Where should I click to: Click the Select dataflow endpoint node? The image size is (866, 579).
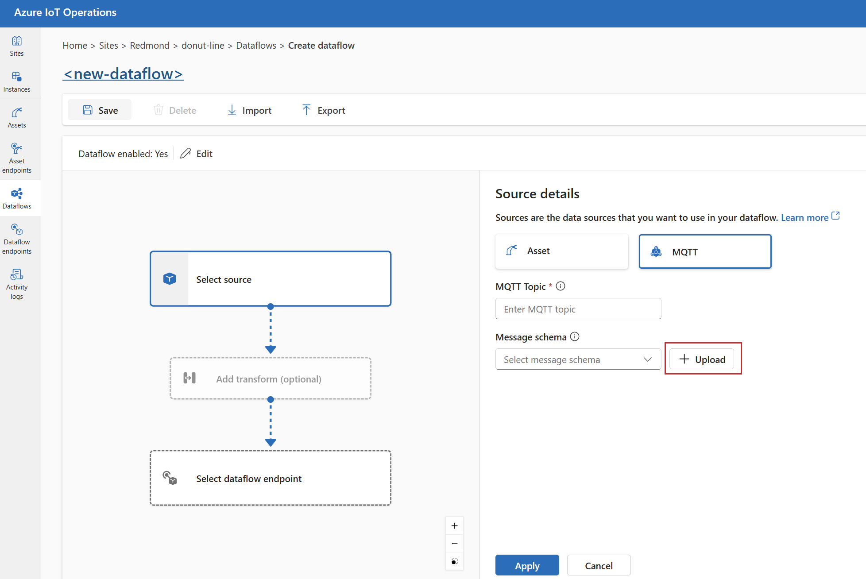[271, 478]
